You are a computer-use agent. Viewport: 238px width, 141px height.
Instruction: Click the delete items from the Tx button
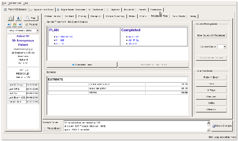[153, 65]
